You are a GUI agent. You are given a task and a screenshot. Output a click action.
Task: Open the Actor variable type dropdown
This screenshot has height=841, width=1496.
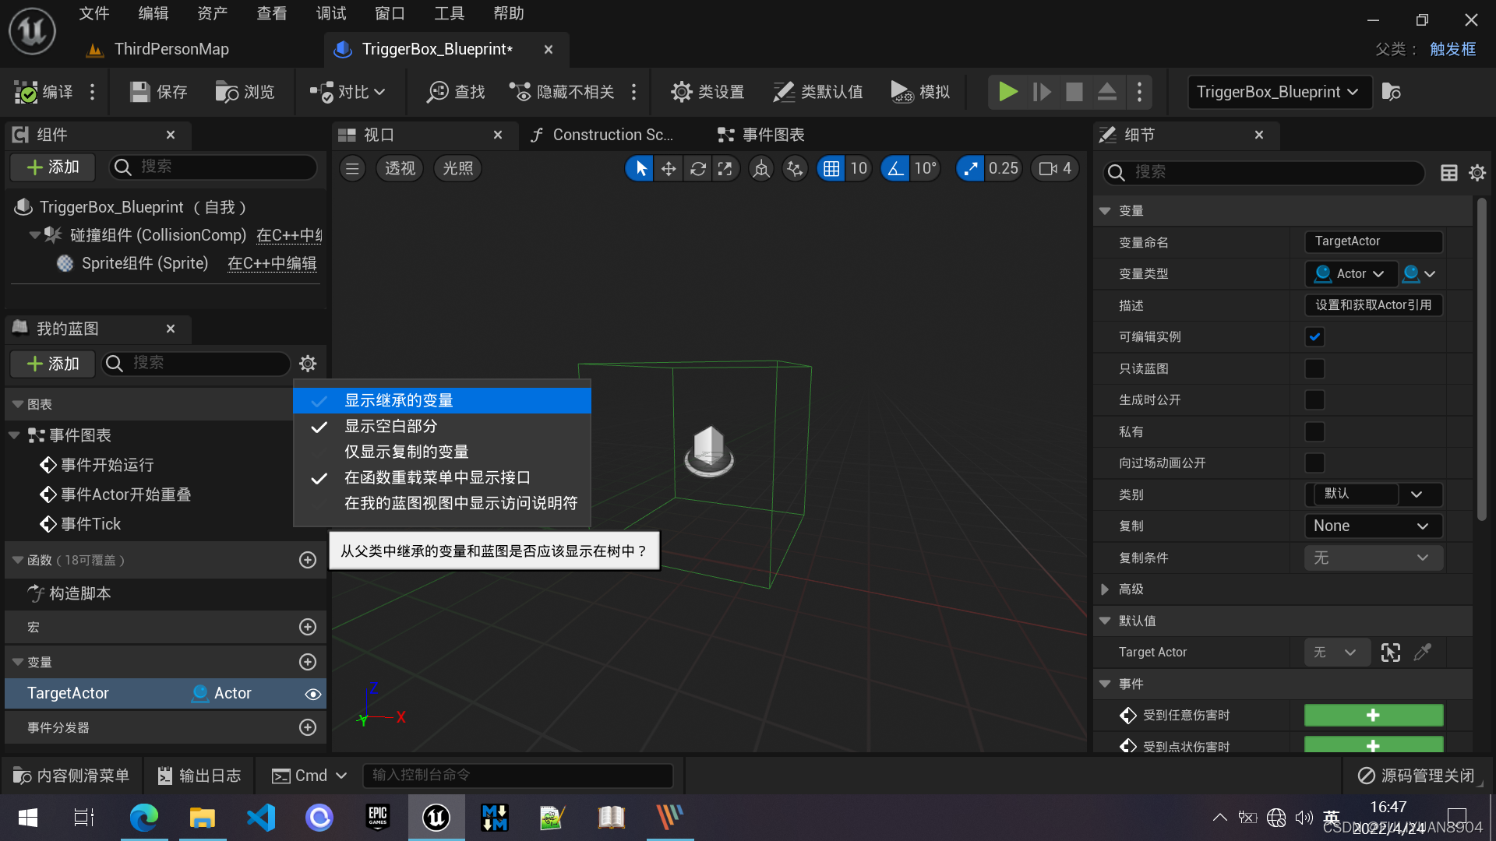coord(1350,274)
